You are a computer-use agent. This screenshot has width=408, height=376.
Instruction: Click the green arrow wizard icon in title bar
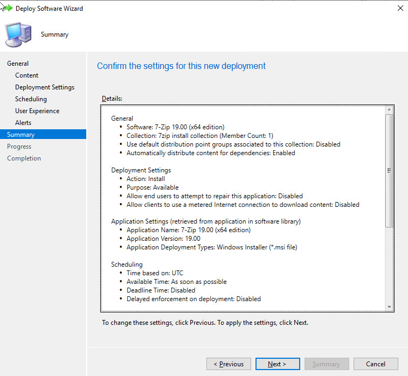(x=8, y=8)
